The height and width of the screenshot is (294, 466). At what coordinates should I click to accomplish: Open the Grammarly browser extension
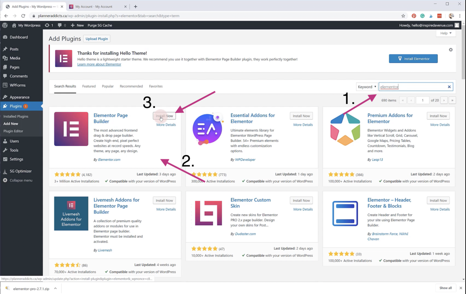pos(422,16)
